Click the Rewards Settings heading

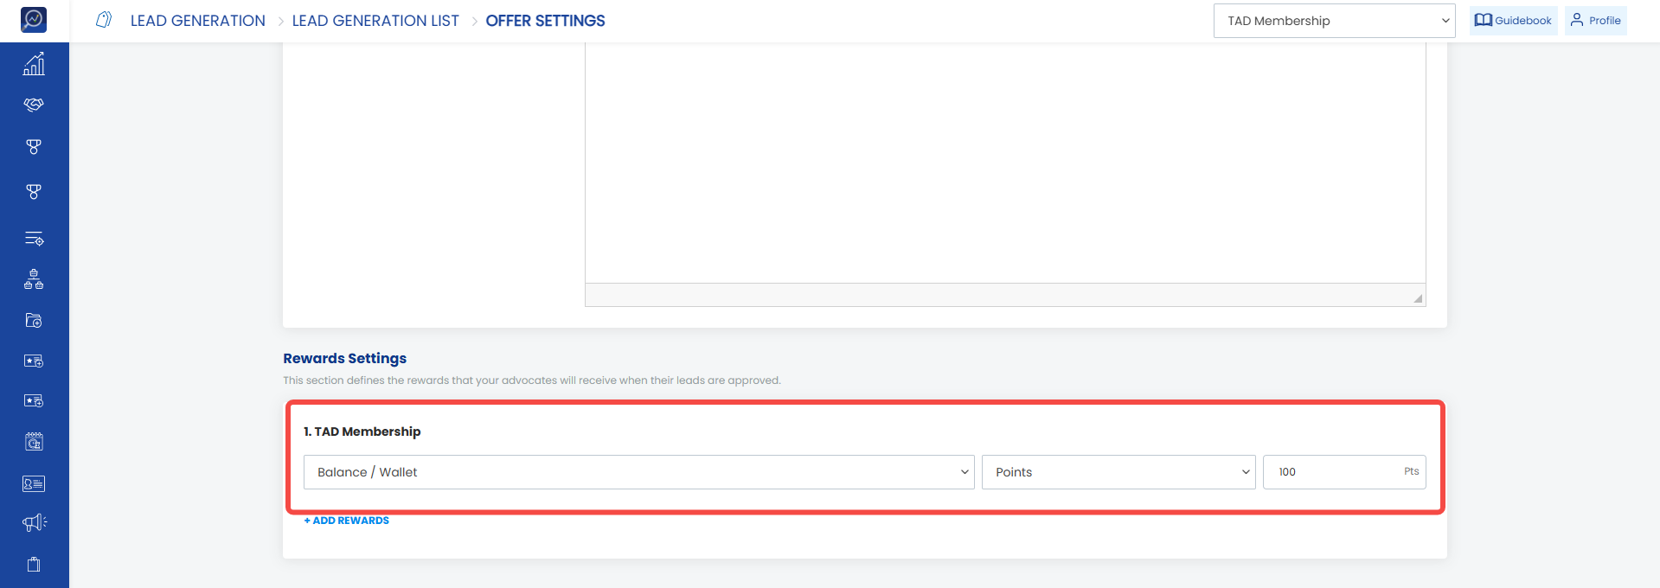(344, 358)
